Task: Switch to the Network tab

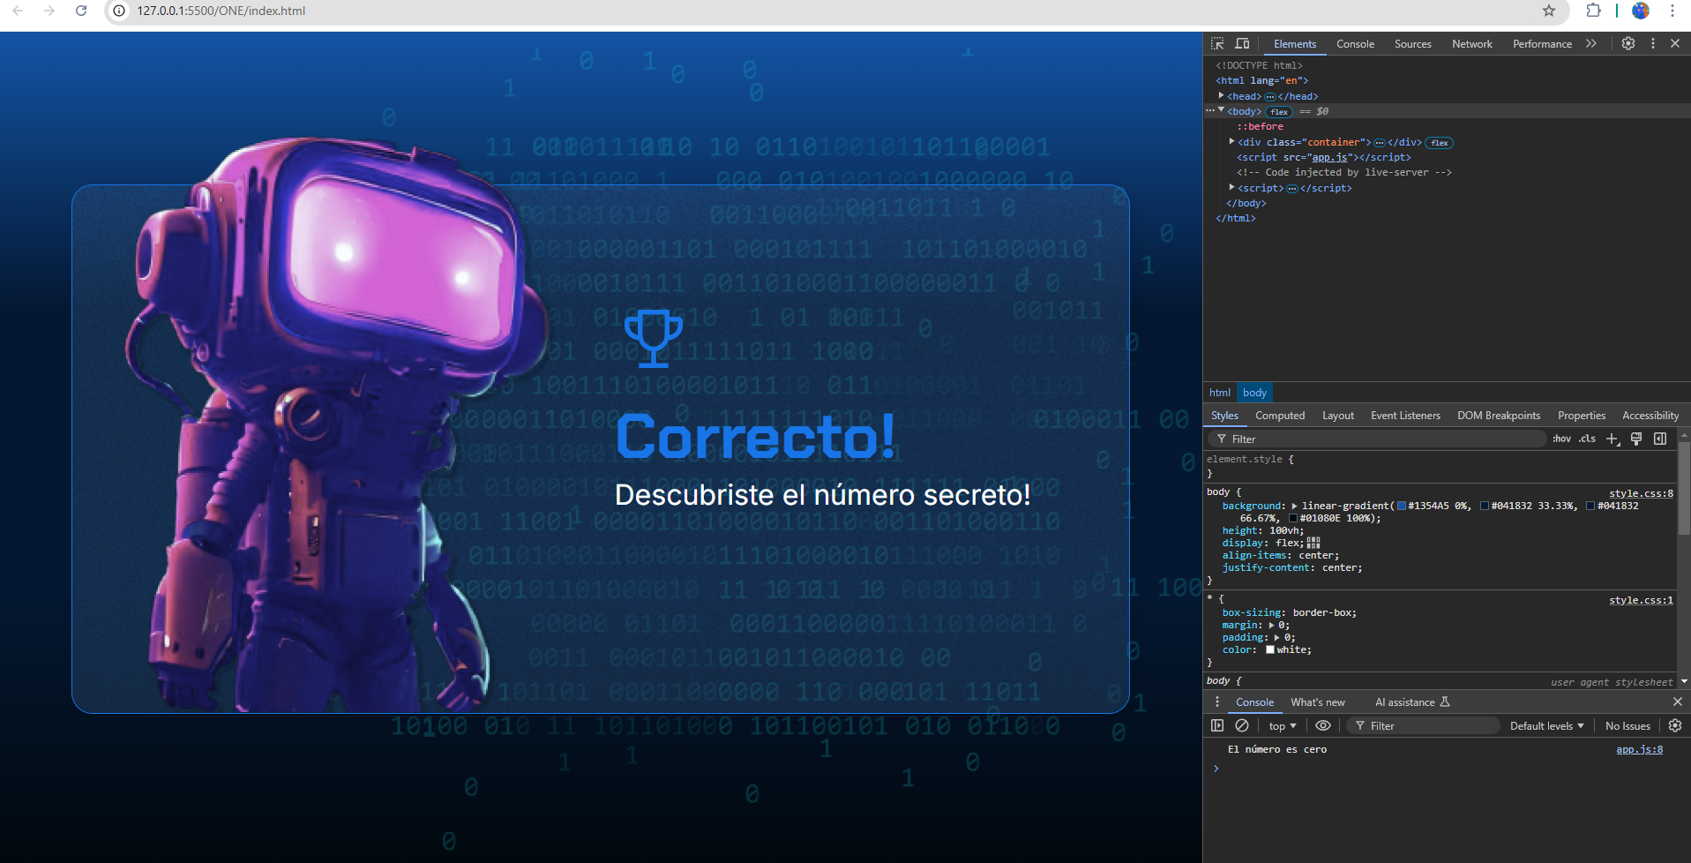Action: tap(1472, 43)
